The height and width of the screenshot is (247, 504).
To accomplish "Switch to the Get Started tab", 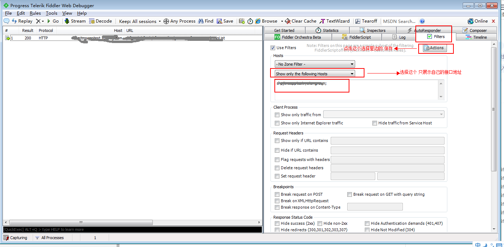I will (284, 30).
